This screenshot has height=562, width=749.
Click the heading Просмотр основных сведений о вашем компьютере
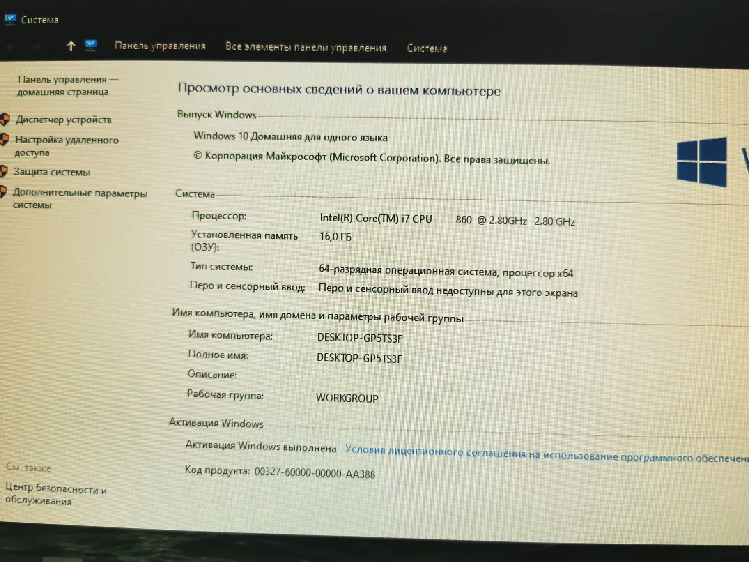coord(339,89)
